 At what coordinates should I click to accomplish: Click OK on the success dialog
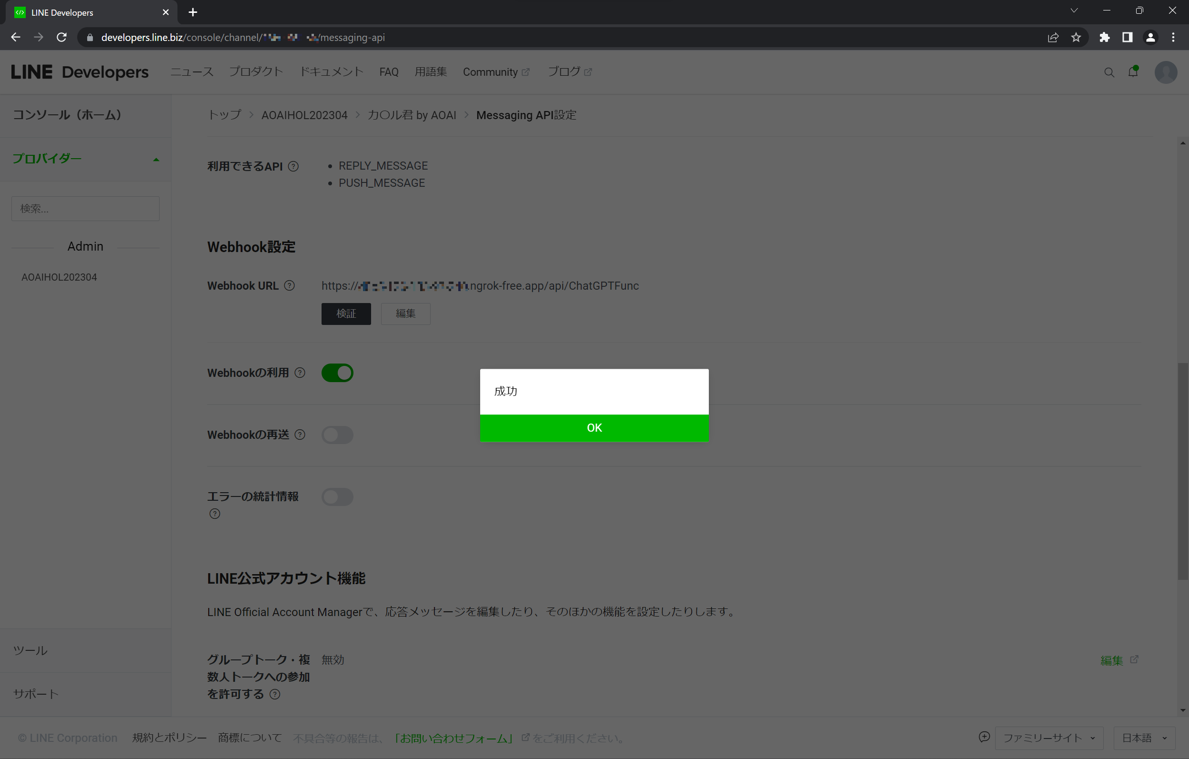[594, 428]
